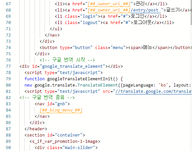Click the closing </div> tag on line 73
192x151 pixels.
tap(47, 41)
